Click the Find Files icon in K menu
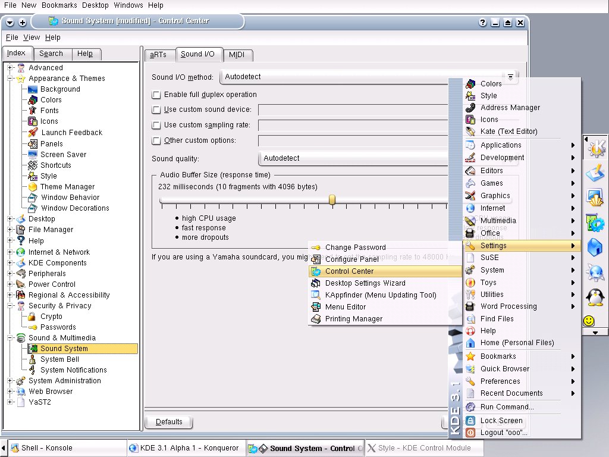The width and height of the screenshot is (609, 457). (470, 319)
